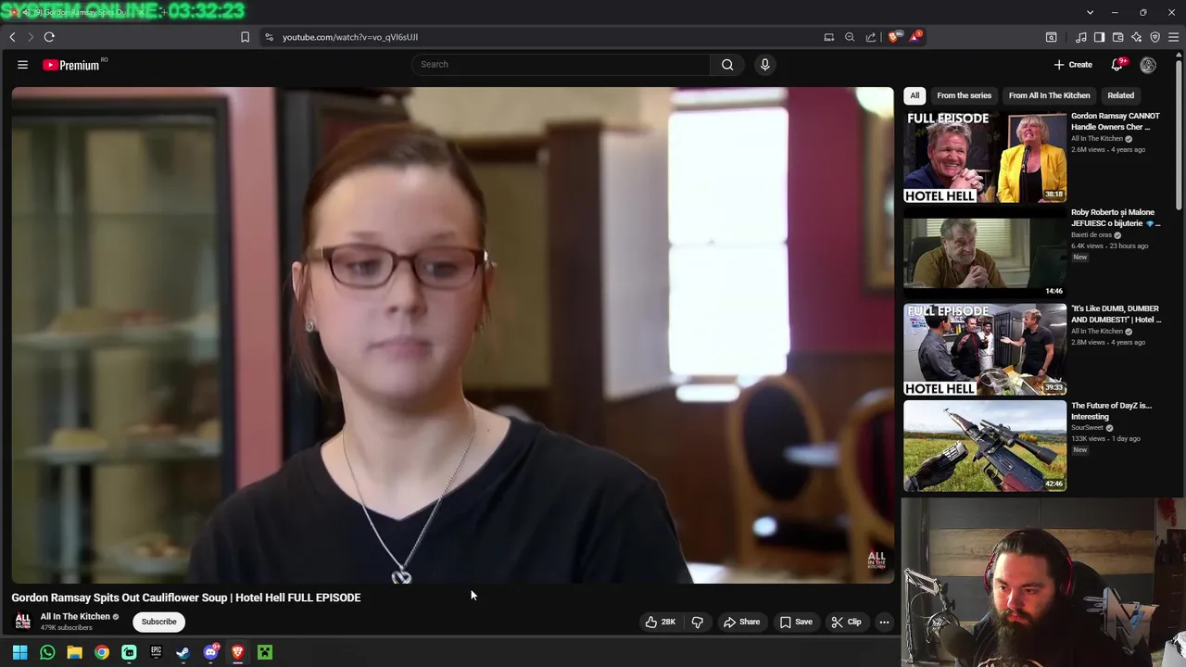
Task: Select From All In The Kitchen chip
Action: 1049,95
